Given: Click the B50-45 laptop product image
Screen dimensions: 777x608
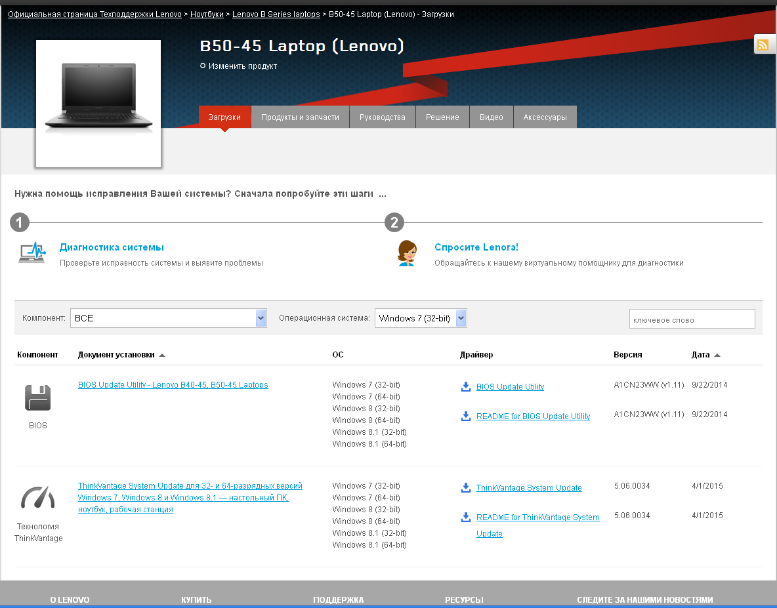Looking at the screenshot, I should (98, 104).
